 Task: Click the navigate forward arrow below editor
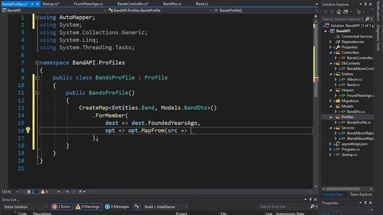67,192
